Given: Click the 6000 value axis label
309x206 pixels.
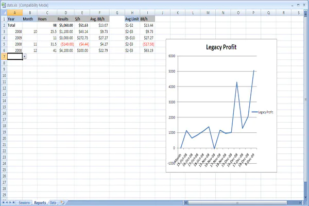Looking at the screenshot, I should click(172, 56).
